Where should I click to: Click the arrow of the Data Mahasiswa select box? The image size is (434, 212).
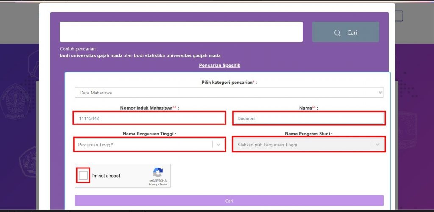tap(380, 93)
